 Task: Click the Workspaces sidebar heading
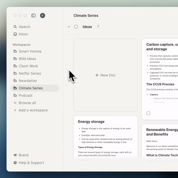click(x=22, y=44)
